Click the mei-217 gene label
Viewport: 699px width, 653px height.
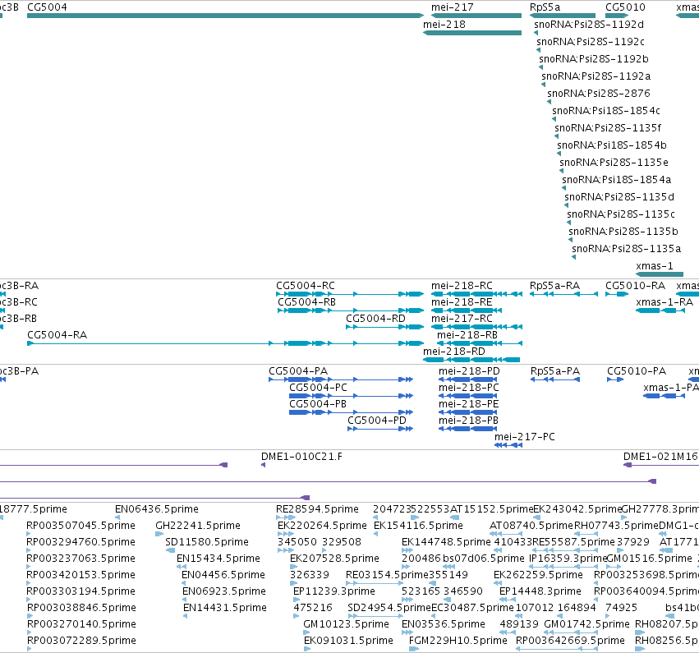coord(452,7)
